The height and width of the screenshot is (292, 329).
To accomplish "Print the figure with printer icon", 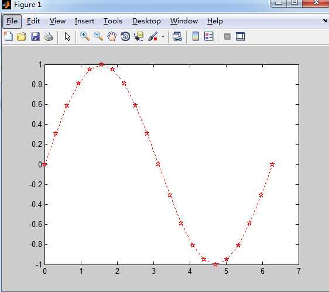I will (49, 37).
